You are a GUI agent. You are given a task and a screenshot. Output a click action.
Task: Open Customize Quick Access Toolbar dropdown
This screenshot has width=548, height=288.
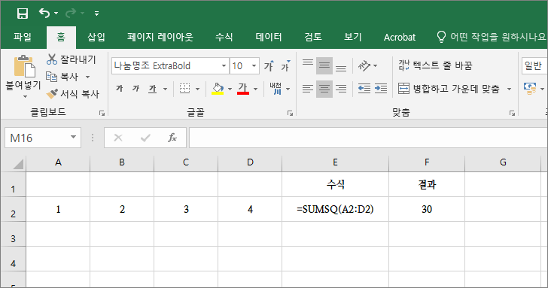[x=96, y=14]
